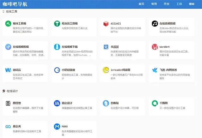Click the 在线工具 section heading
The height and width of the screenshot is (138, 202).
(x=12, y=11)
